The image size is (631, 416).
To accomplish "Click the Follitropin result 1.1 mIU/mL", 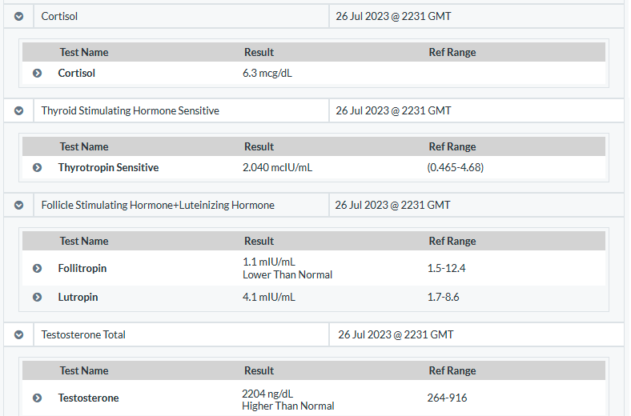I will pos(269,262).
